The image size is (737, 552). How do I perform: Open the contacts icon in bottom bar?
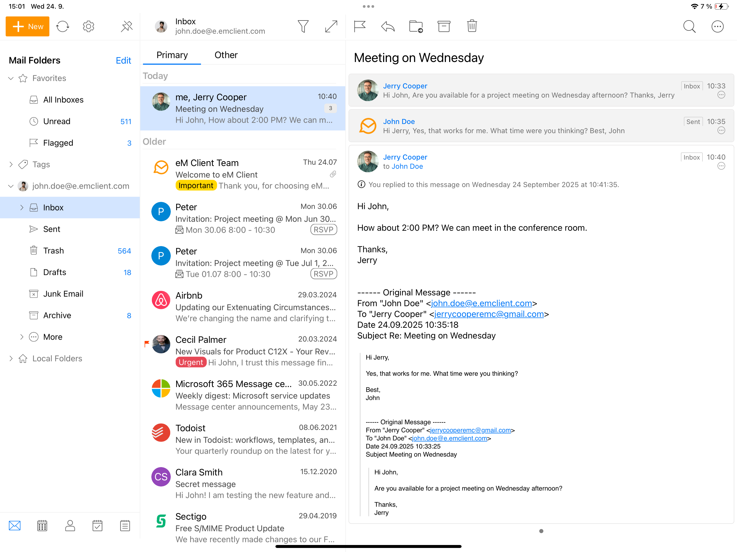[x=70, y=525]
